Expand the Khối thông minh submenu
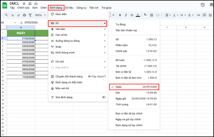The image size is (214, 137). pyautogui.click(x=78, y=52)
